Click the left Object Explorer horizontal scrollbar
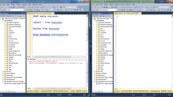Viewport: 173px width, 97px height. [8, 92]
